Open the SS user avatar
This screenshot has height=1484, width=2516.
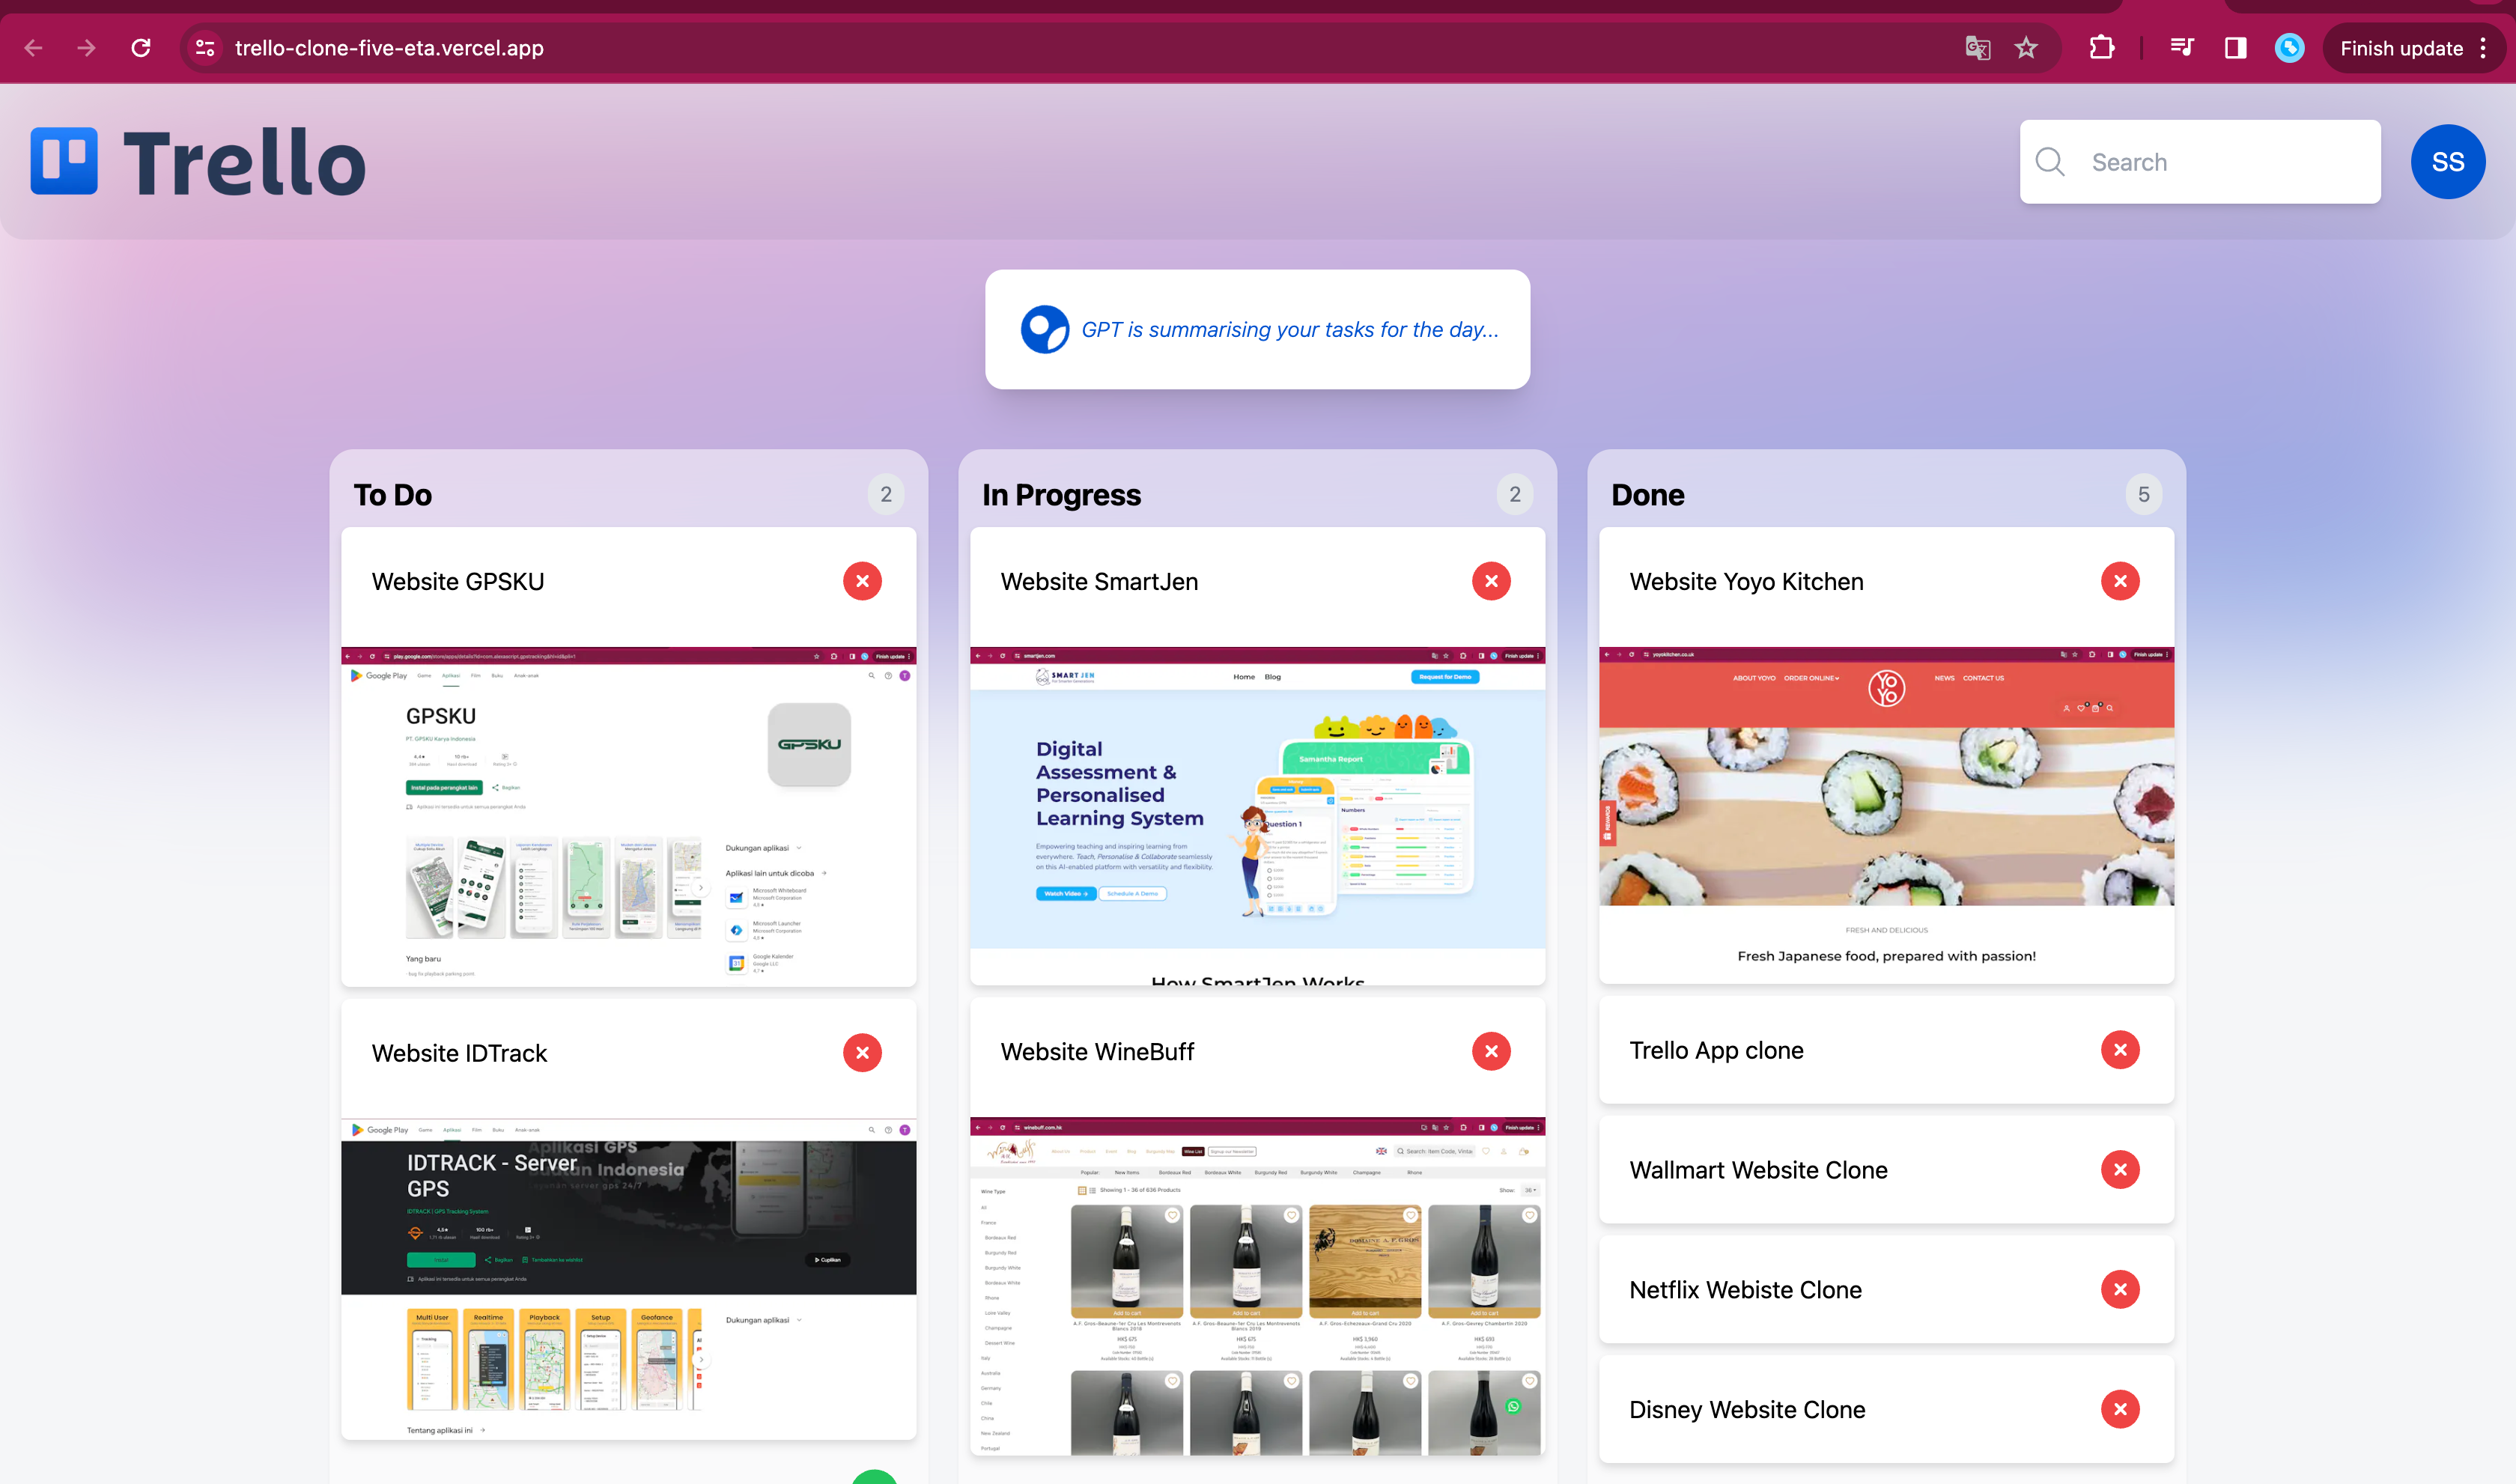pos(2447,162)
